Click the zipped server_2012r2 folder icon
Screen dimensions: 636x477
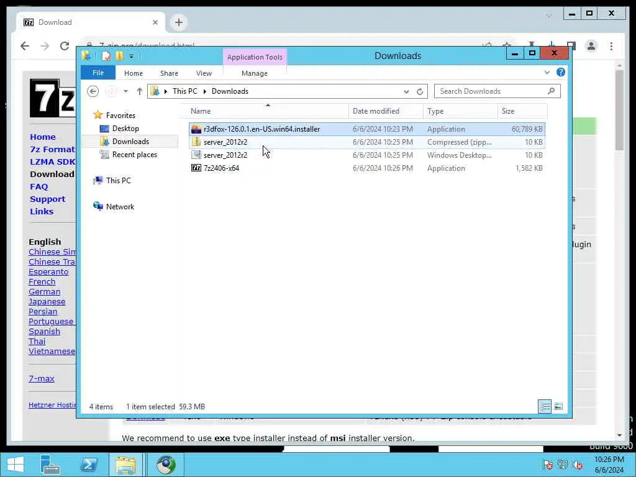tap(196, 142)
